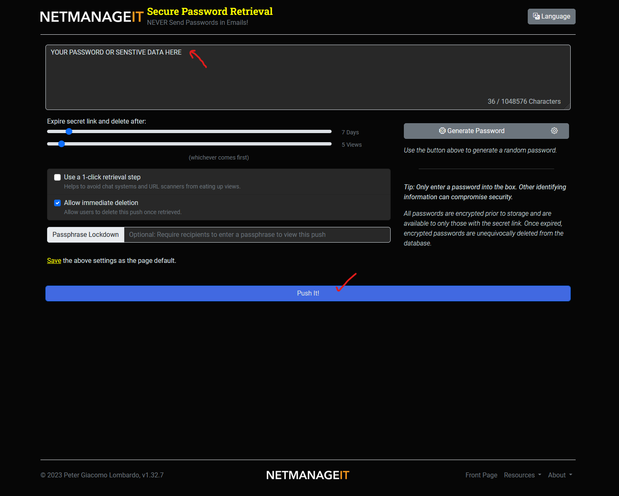This screenshot has width=619, height=496.
Task: Click the Save settings link
Action: [x=54, y=261]
